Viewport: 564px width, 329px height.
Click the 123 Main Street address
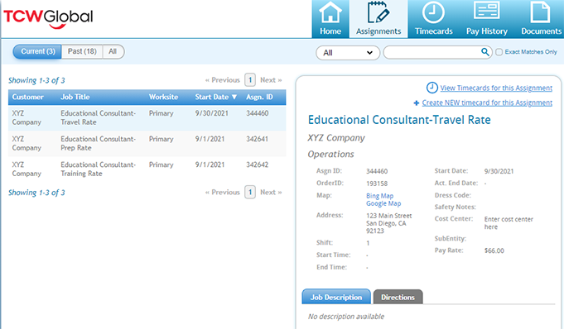pos(388,223)
